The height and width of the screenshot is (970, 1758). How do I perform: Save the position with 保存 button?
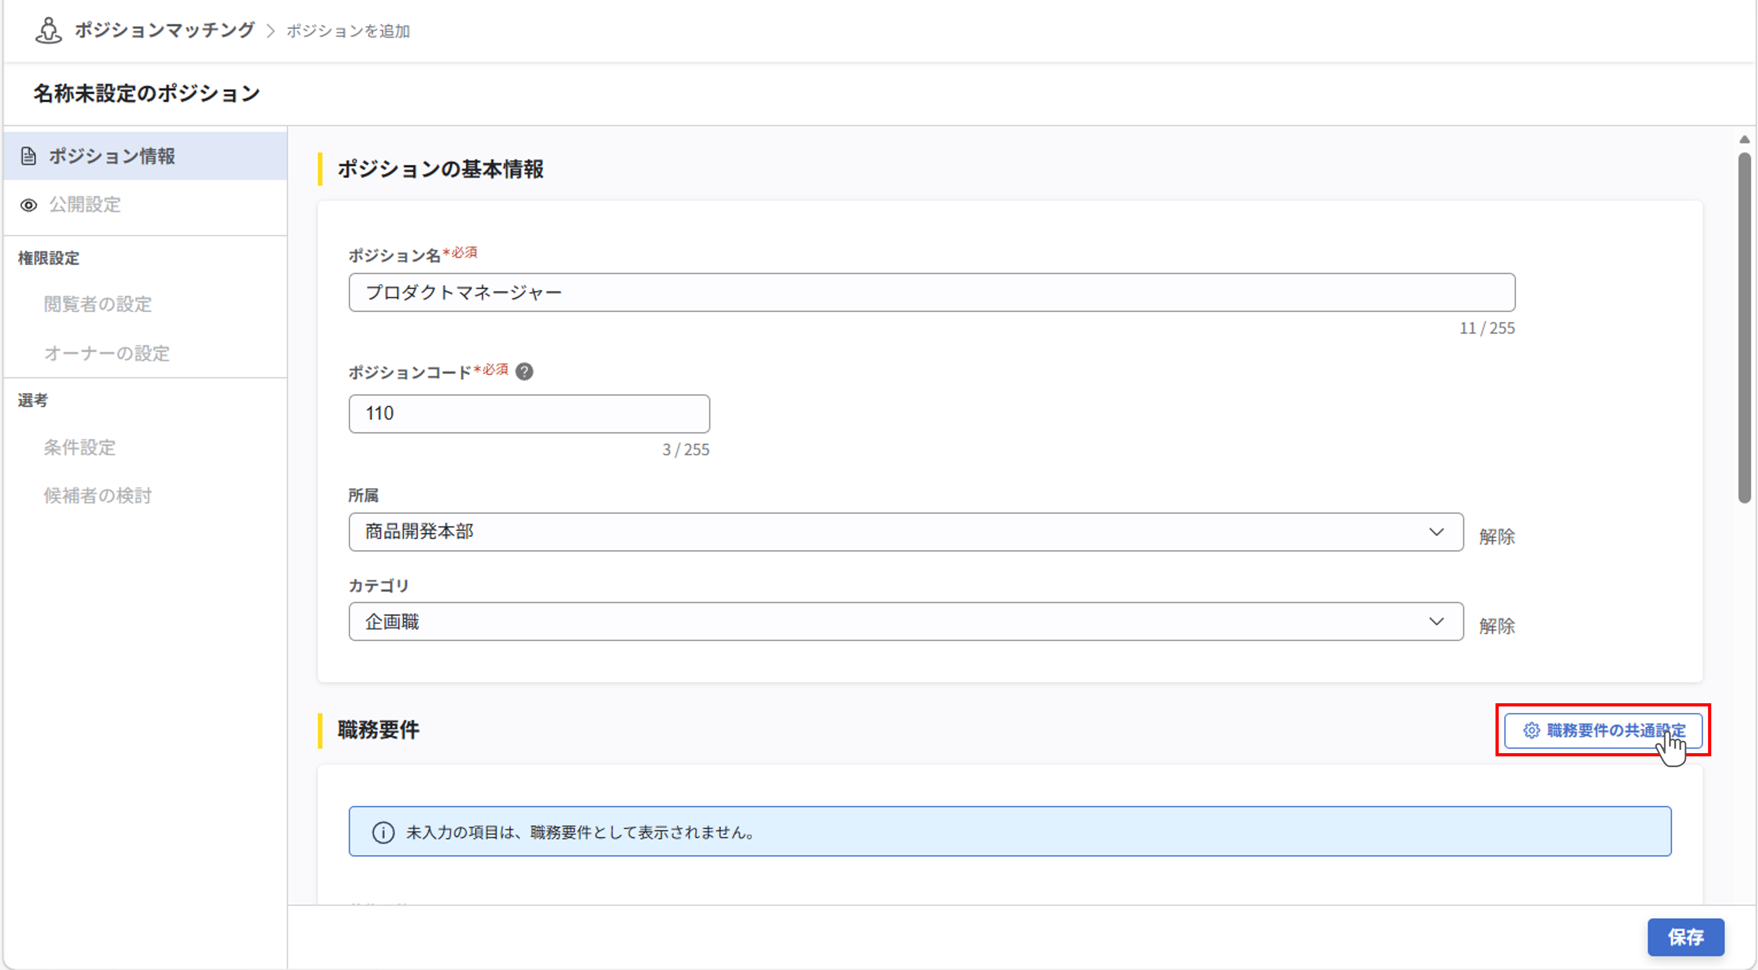(x=1686, y=937)
